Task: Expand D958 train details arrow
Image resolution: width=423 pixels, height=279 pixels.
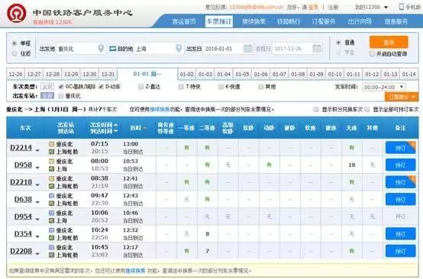Action: coord(37,168)
